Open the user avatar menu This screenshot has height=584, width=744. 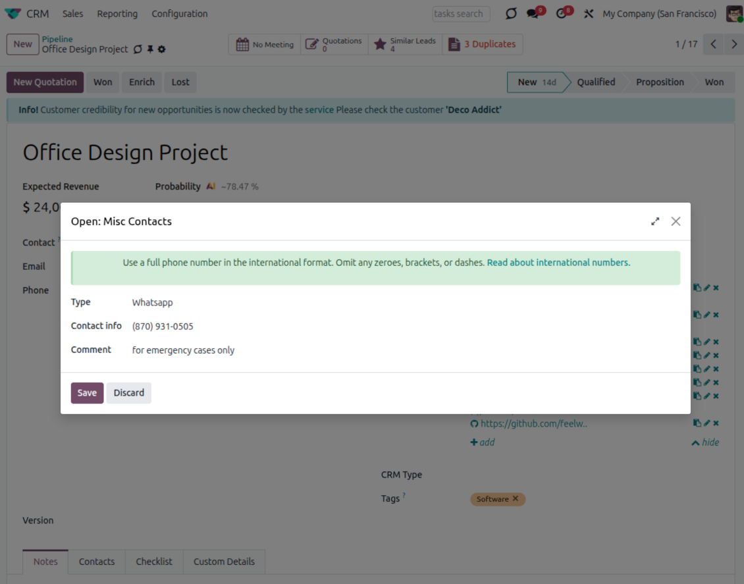coord(734,14)
